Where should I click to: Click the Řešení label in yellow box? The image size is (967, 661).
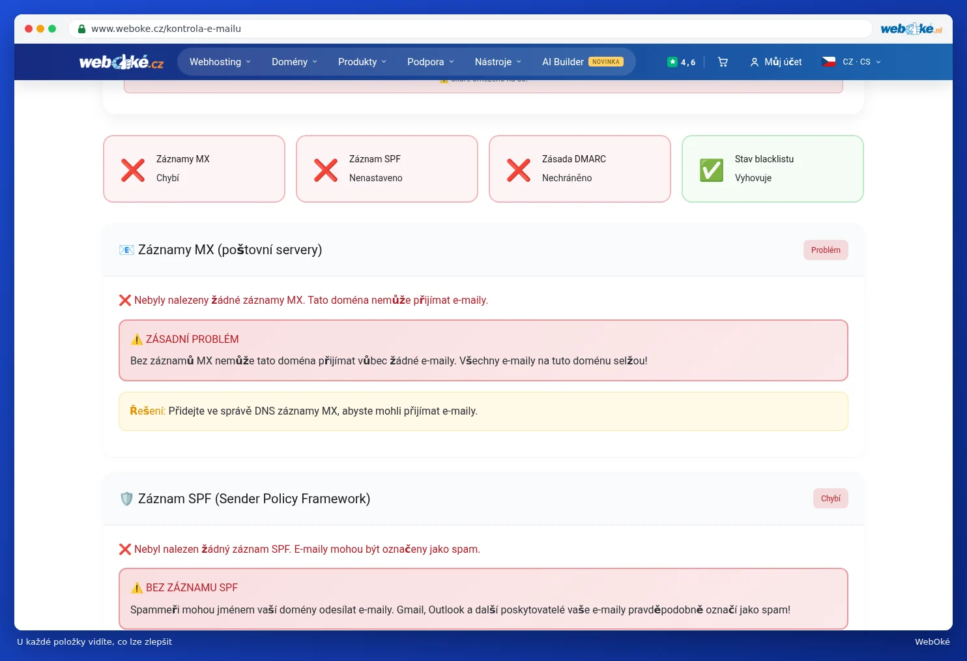[x=148, y=411]
